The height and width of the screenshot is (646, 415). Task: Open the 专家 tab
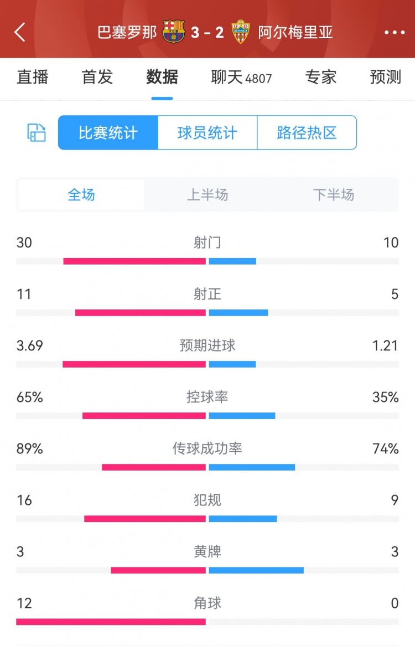click(x=321, y=77)
